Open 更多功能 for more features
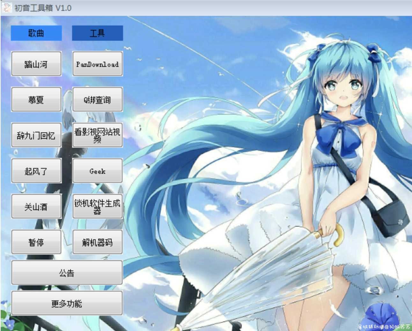412x331 pixels. [x=67, y=303]
